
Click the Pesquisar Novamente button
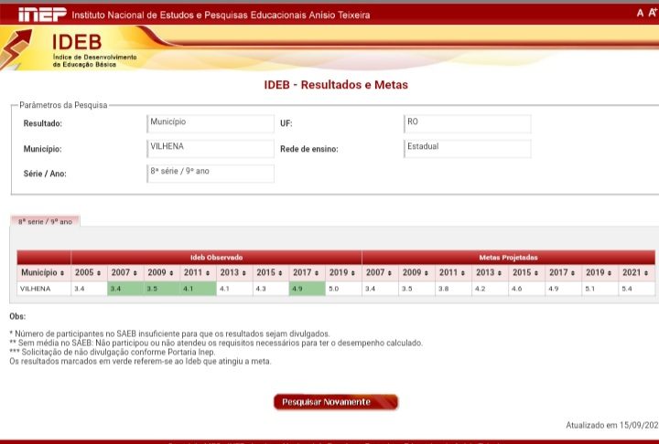pos(335,402)
